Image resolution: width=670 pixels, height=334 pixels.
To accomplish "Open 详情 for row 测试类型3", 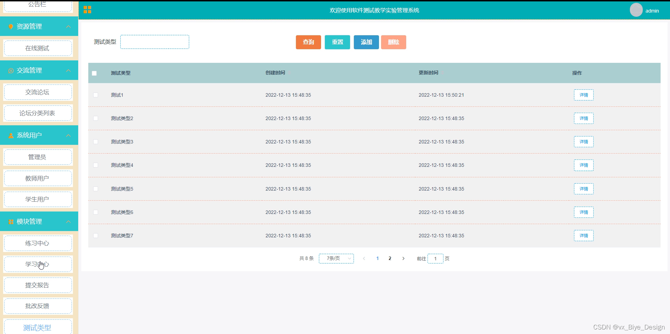I will (x=584, y=142).
